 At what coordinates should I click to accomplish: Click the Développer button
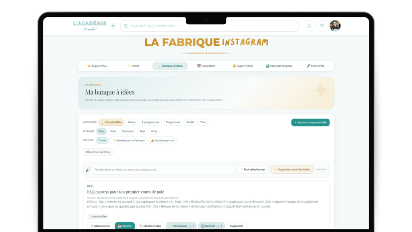pos(181,226)
